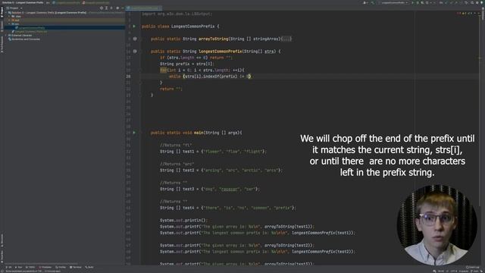This screenshot has height=273, width=485.
Task: Open the Build tool window tab
Action: [89, 267]
